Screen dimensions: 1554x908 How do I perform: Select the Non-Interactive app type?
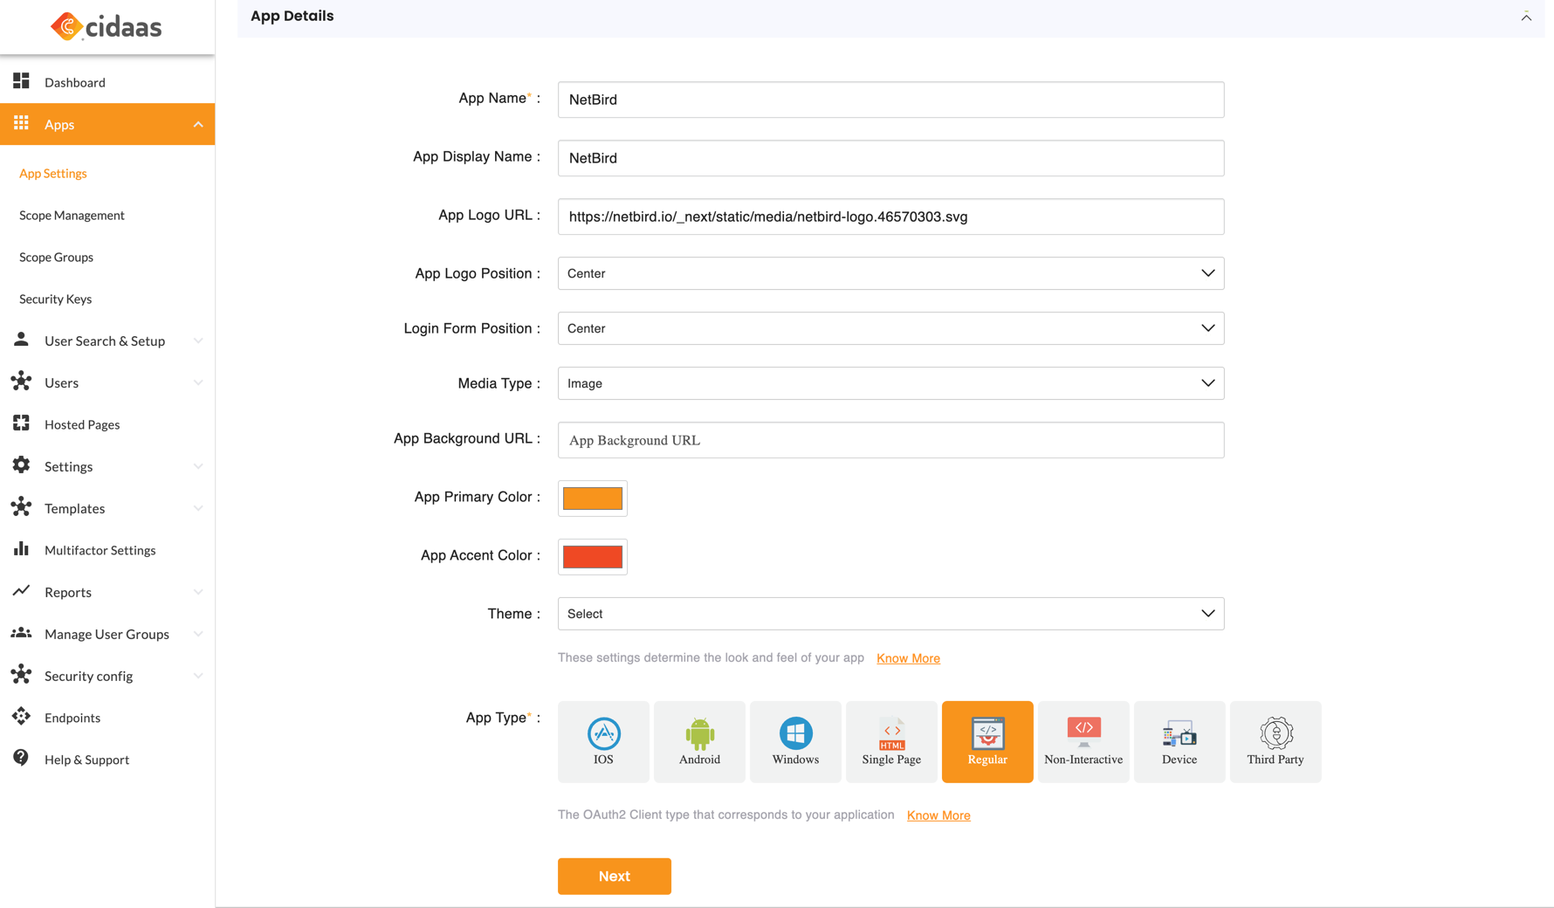[x=1083, y=741]
